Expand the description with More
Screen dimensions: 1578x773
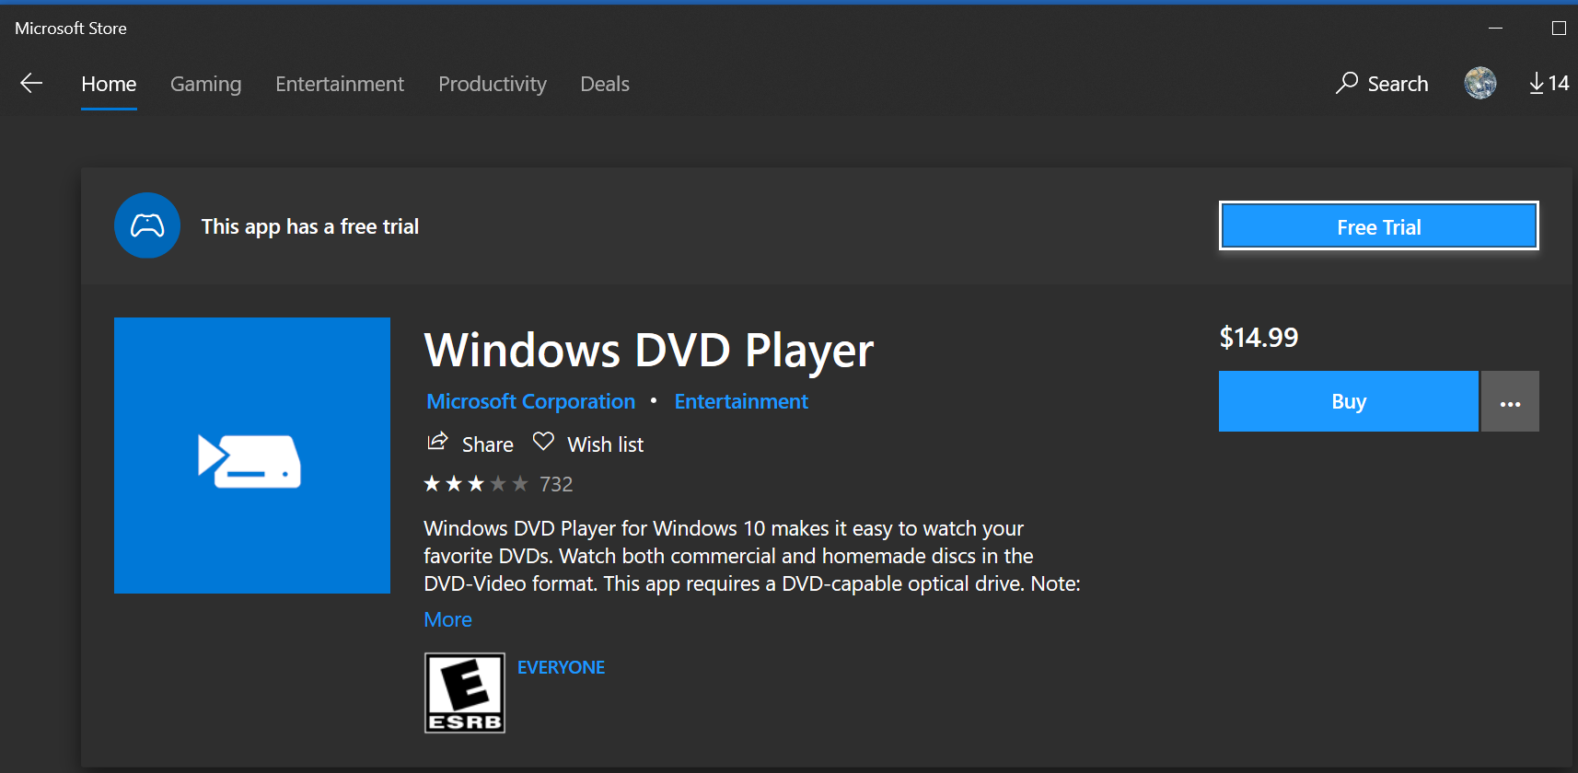tap(447, 620)
